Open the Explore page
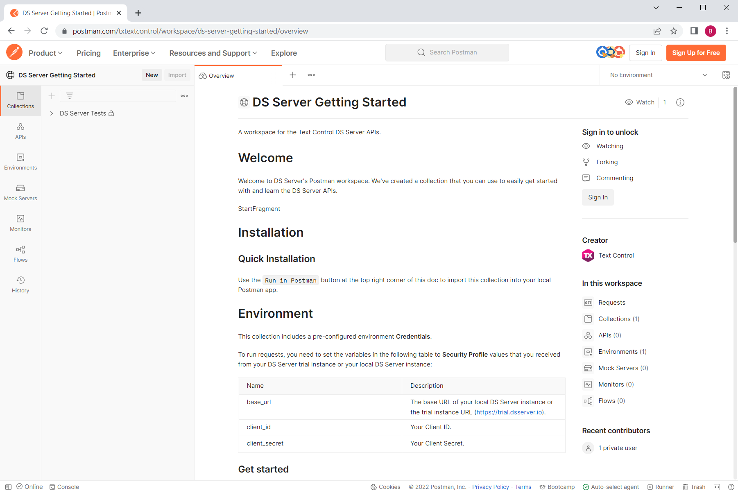Viewport: 738px width, 493px height. click(284, 53)
